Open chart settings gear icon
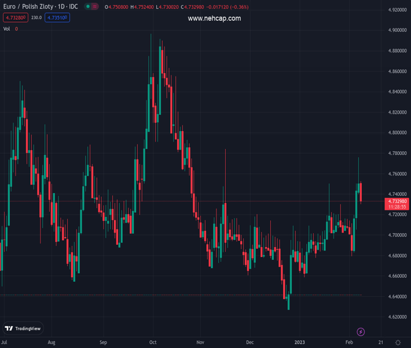Viewport: 411px width, 348px height. [x=398, y=342]
